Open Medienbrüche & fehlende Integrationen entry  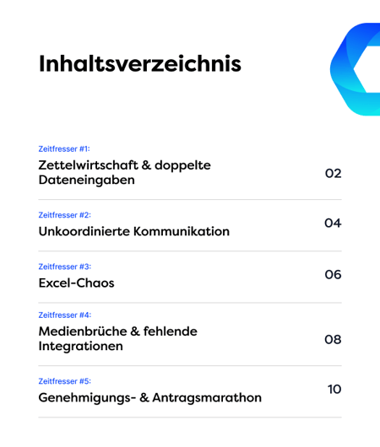[x=118, y=339]
